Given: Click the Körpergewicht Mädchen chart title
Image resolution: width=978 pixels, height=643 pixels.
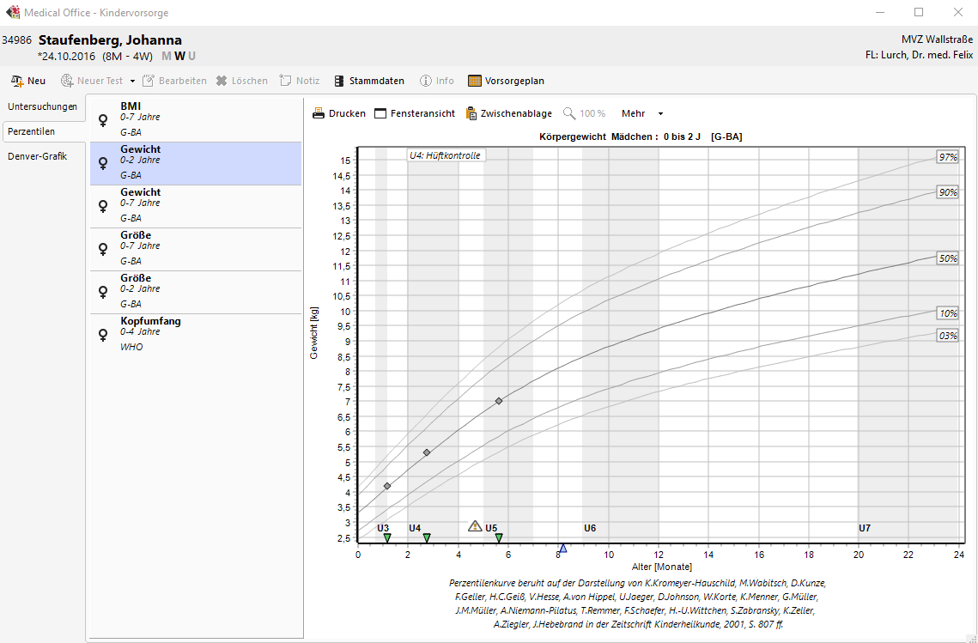Looking at the screenshot, I should (x=641, y=136).
